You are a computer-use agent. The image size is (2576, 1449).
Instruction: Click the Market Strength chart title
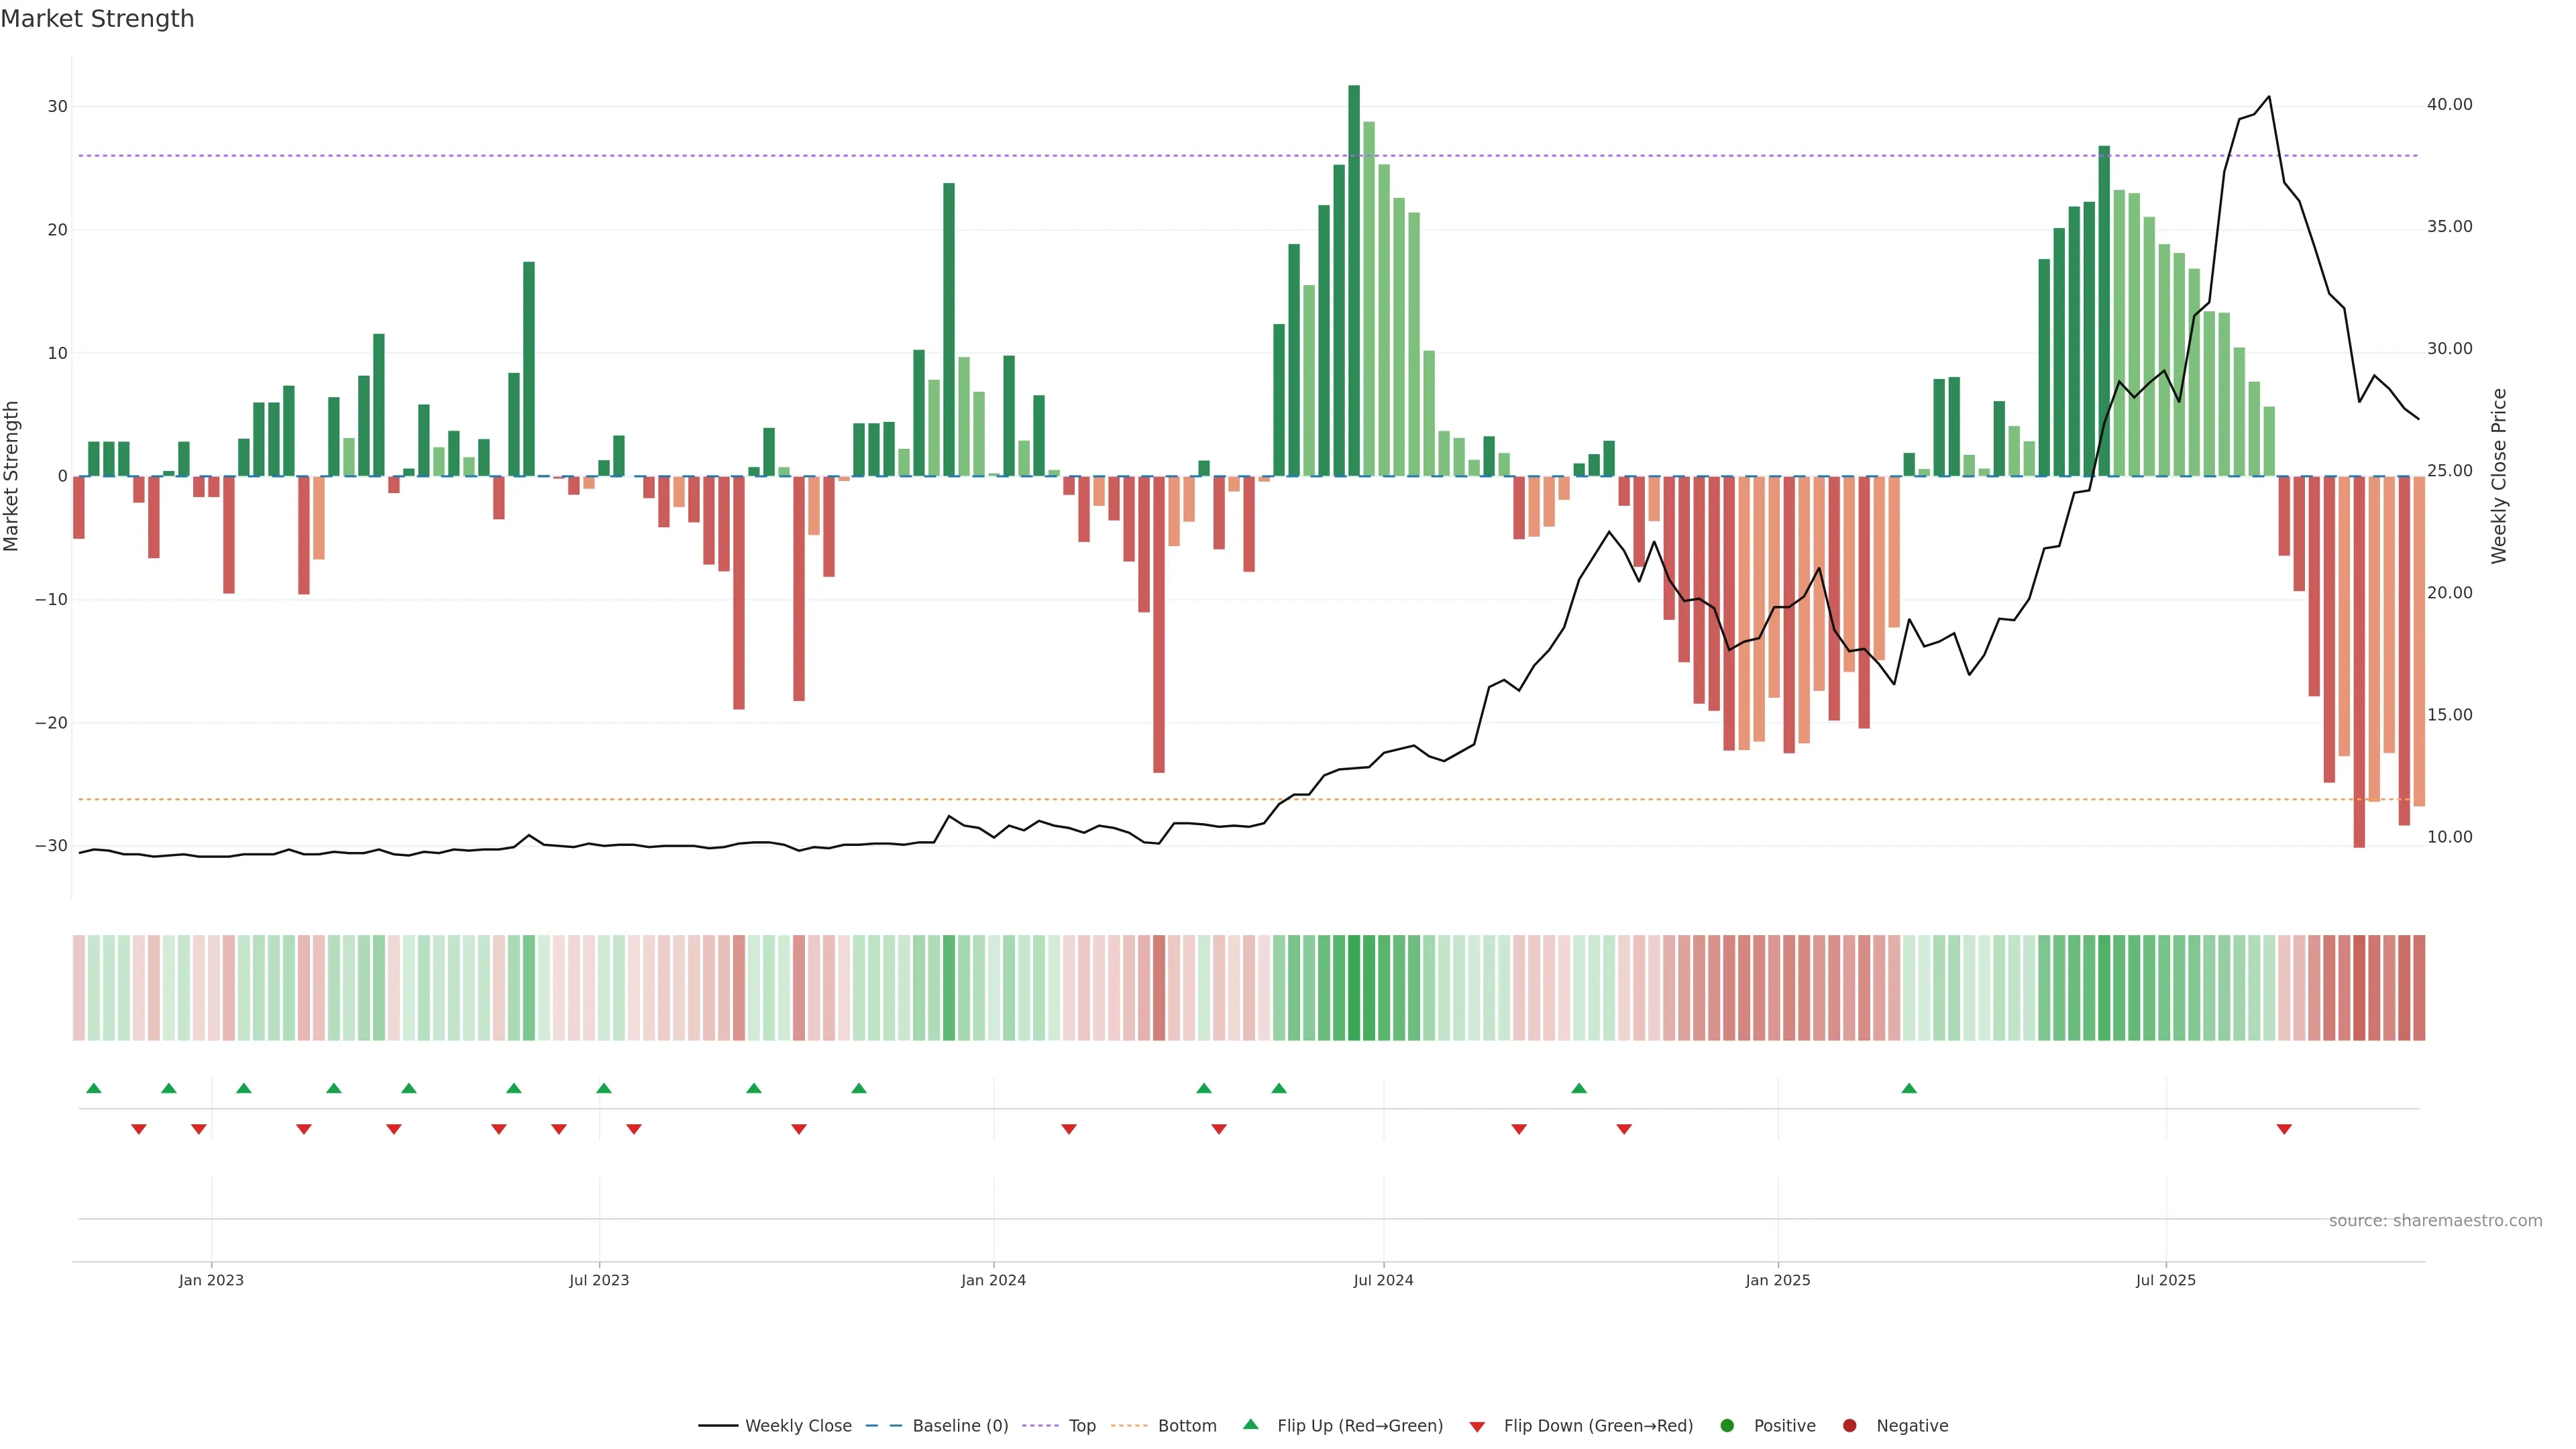point(97,19)
